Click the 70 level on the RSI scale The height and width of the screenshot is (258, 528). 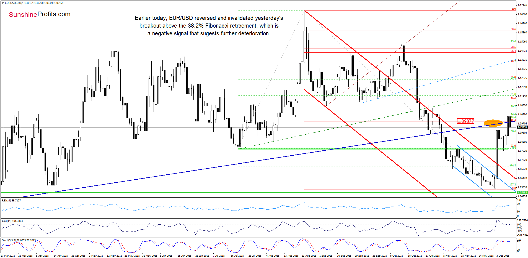(519, 204)
